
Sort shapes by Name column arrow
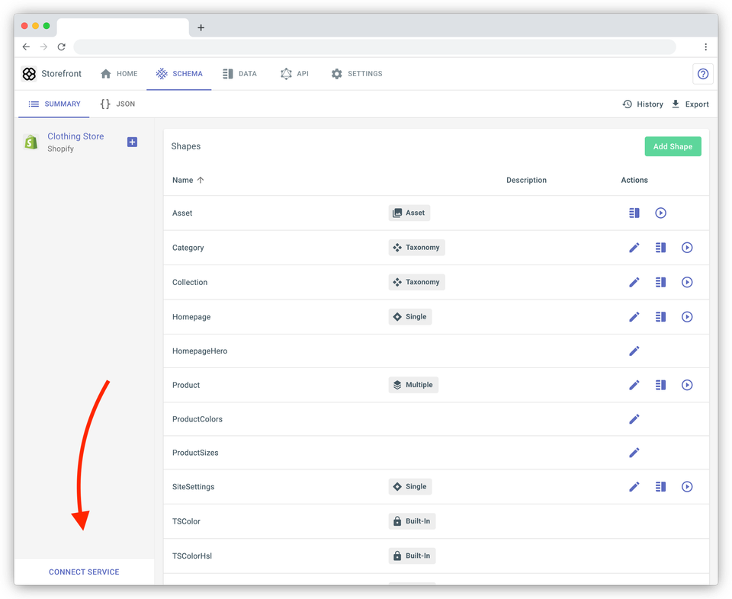pos(201,180)
